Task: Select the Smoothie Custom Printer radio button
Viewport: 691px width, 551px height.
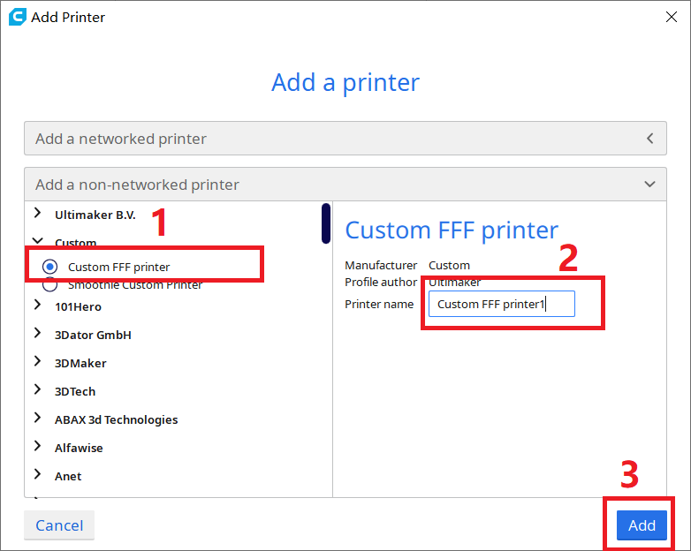Action: (49, 285)
